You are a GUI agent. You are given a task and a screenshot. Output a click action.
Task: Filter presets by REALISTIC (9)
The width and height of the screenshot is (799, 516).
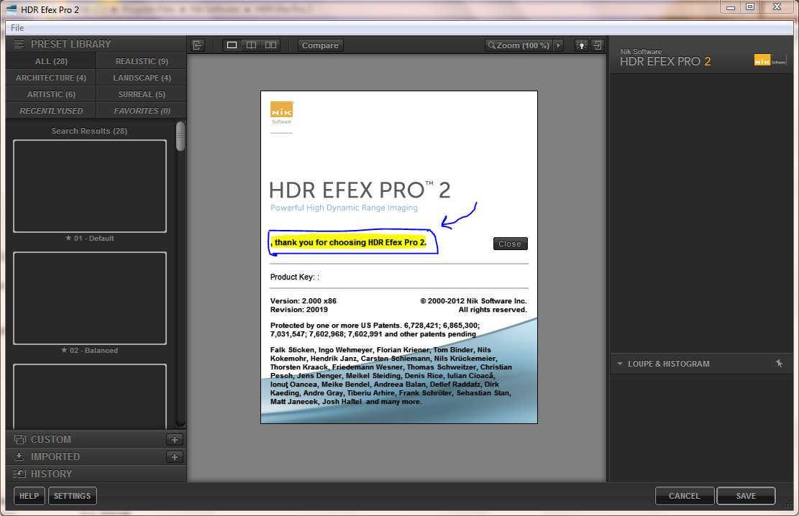tap(142, 61)
